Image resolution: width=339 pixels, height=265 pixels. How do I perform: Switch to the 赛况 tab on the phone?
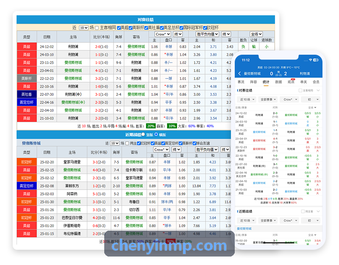pyautogui.click(x=241, y=82)
